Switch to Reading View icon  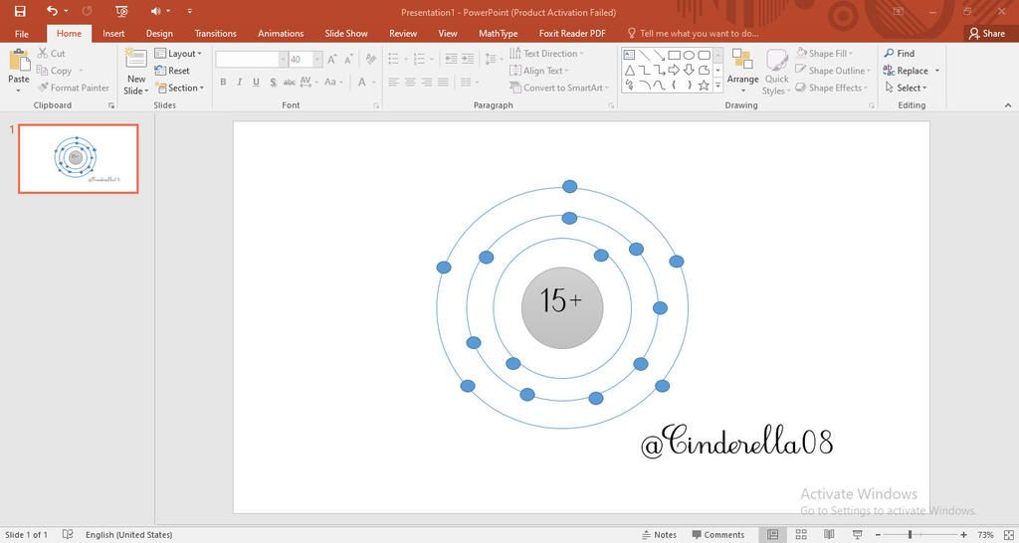pyautogui.click(x=829, y=535)
